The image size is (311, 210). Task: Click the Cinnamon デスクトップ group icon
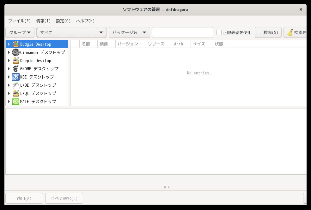pyautogui.click(x=16, y=52)
